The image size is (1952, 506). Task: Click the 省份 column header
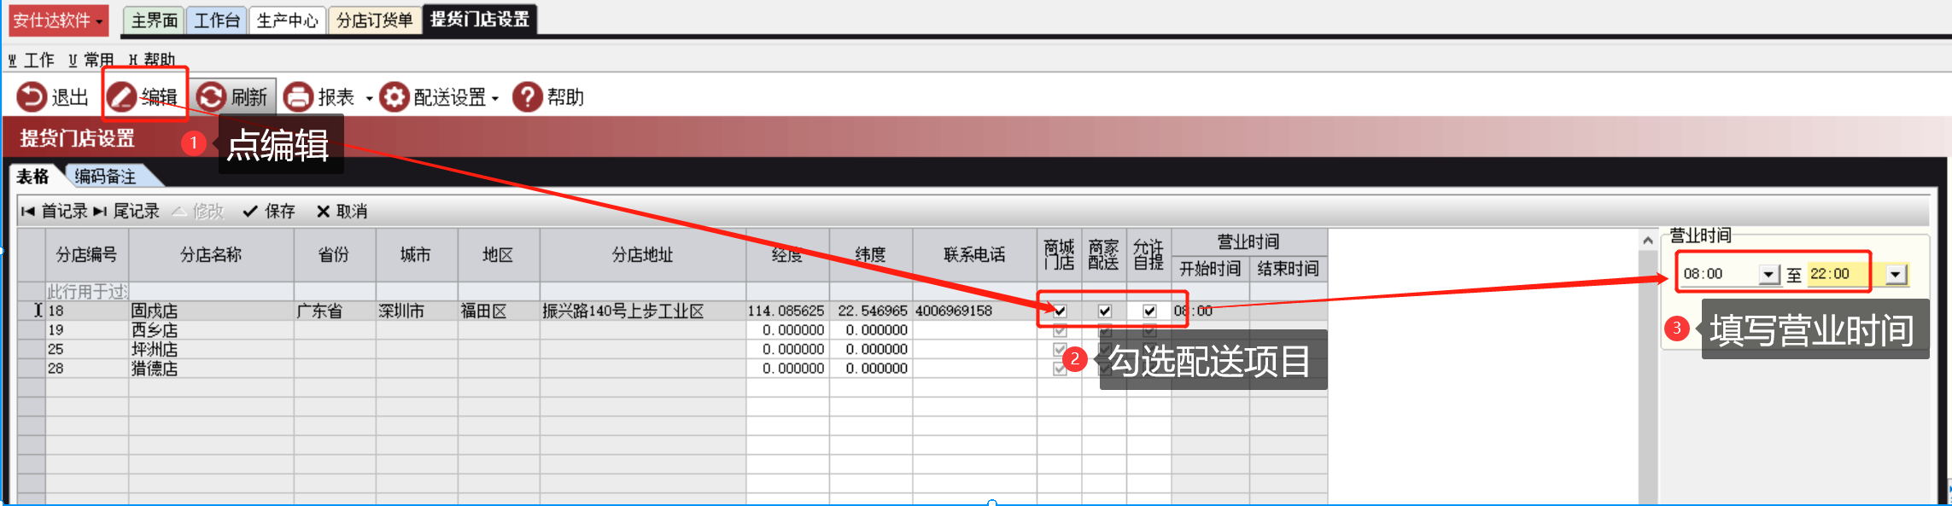coord(335,255)
